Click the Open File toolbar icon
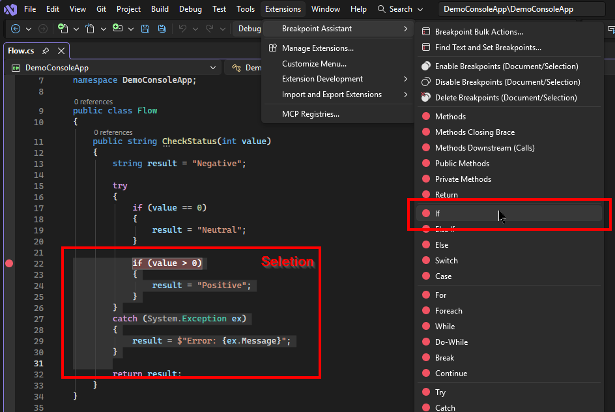Viewport: 615px width, 412px height. click(90, 29)
